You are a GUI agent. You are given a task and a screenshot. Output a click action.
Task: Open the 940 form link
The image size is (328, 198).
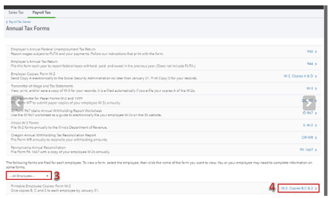[x=310, y=52]
